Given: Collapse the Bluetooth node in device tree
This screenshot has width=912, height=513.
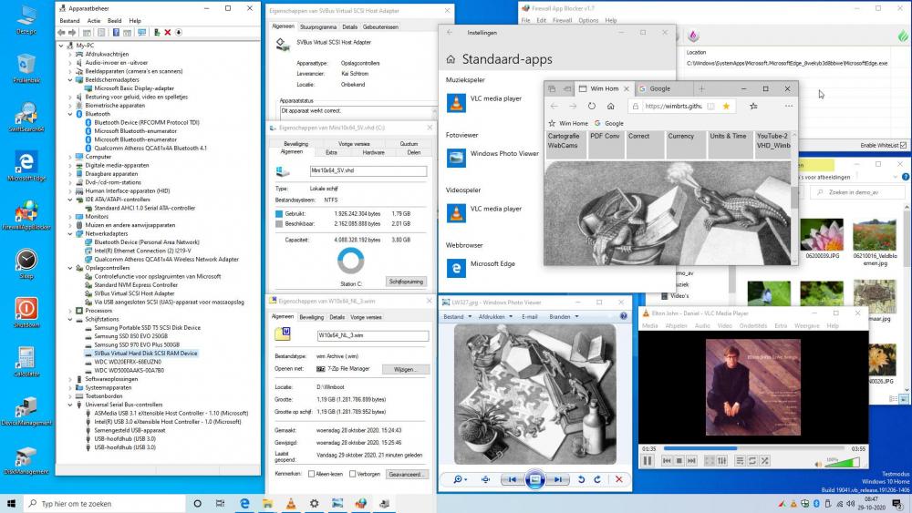Looking at the screenshot, I should click(70, 114).
